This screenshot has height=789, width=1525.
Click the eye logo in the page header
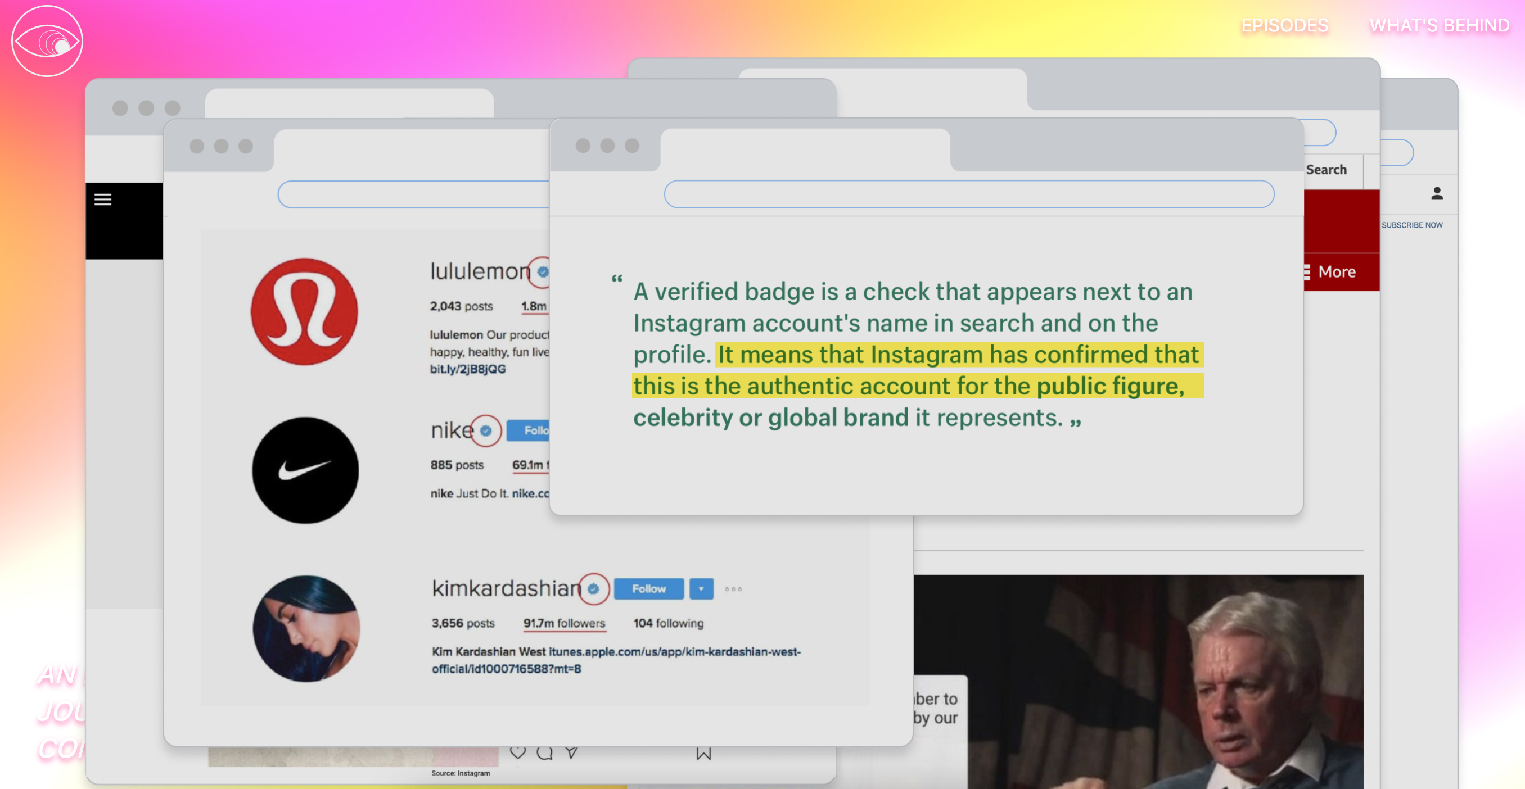tap(47, 42)
